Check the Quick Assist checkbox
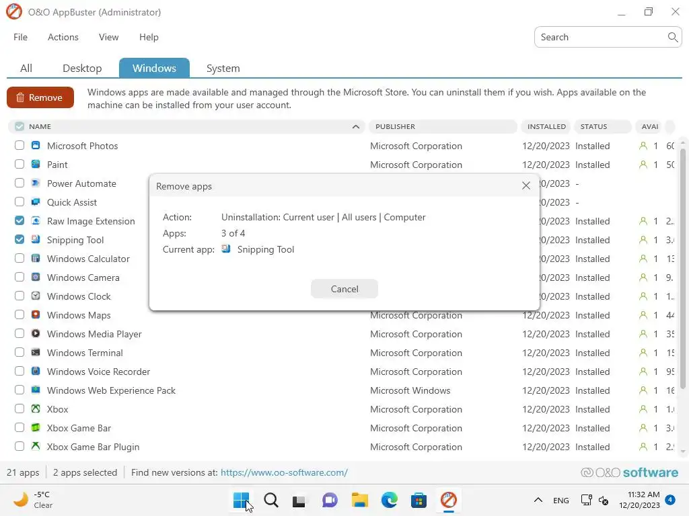The width and height of the screenshot is (689, 516). pos(20,202)
